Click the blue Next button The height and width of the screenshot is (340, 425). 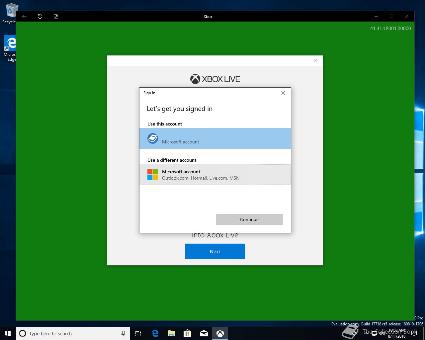click(x=215, y=251)
